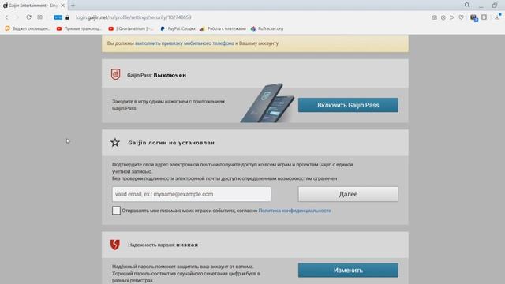Click the Gaijin логин не установлен heading
This screenshot has height=284, width=505.
click(171, 143)
